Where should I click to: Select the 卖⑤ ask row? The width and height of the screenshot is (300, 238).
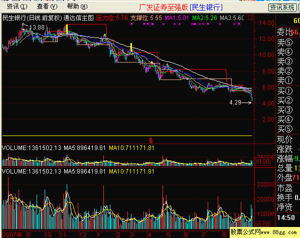click(x=288, y=42)
